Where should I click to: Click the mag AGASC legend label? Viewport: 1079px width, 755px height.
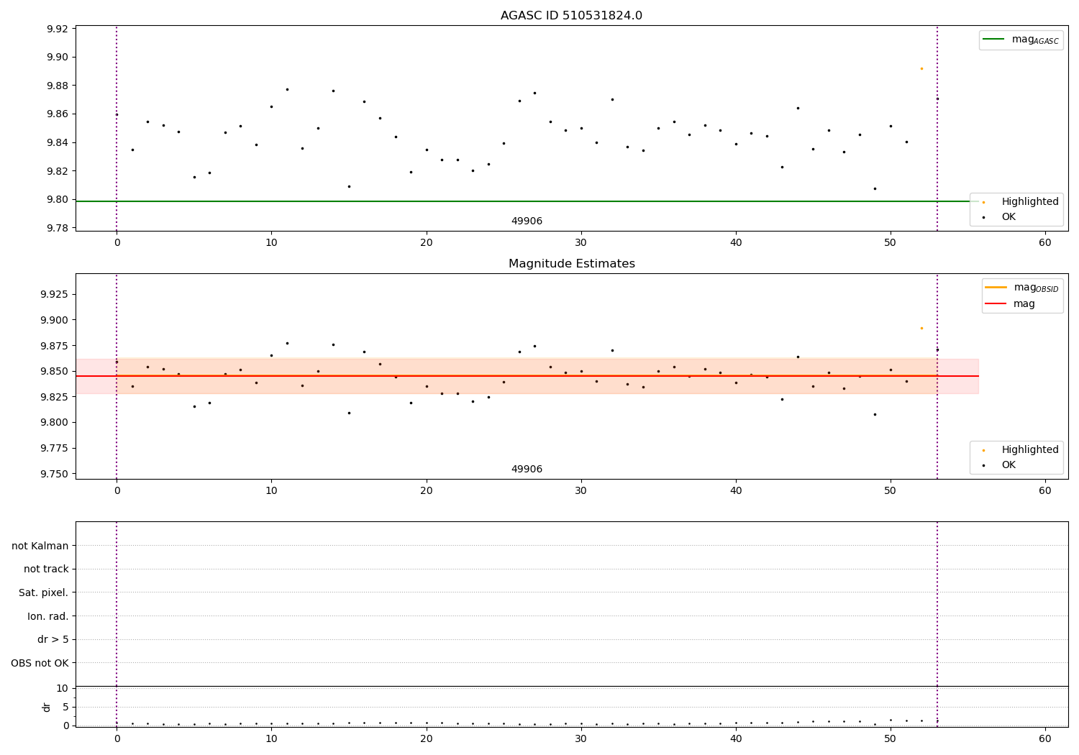pyautogui.click(x=1035, y=40)
